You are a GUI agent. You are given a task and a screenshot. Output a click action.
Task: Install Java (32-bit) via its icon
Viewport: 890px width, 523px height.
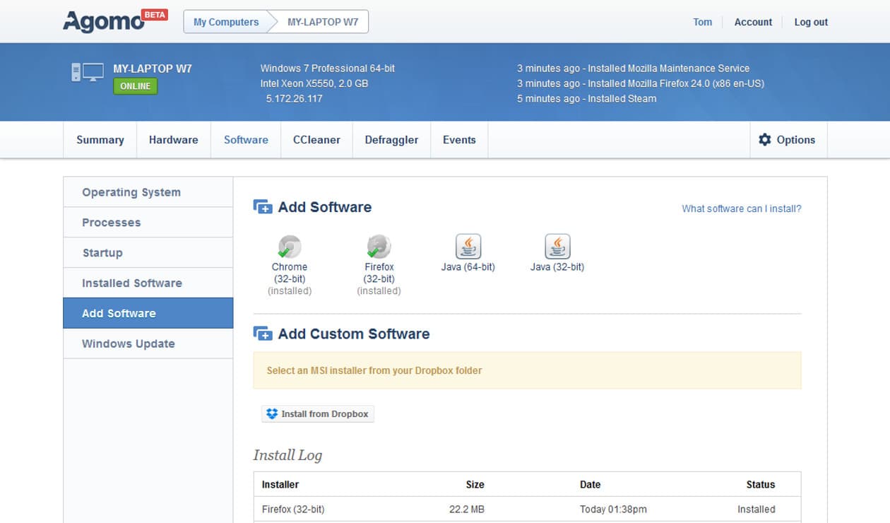557,247
